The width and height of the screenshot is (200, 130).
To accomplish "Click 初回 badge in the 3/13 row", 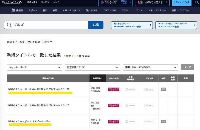I will (164, 89).
